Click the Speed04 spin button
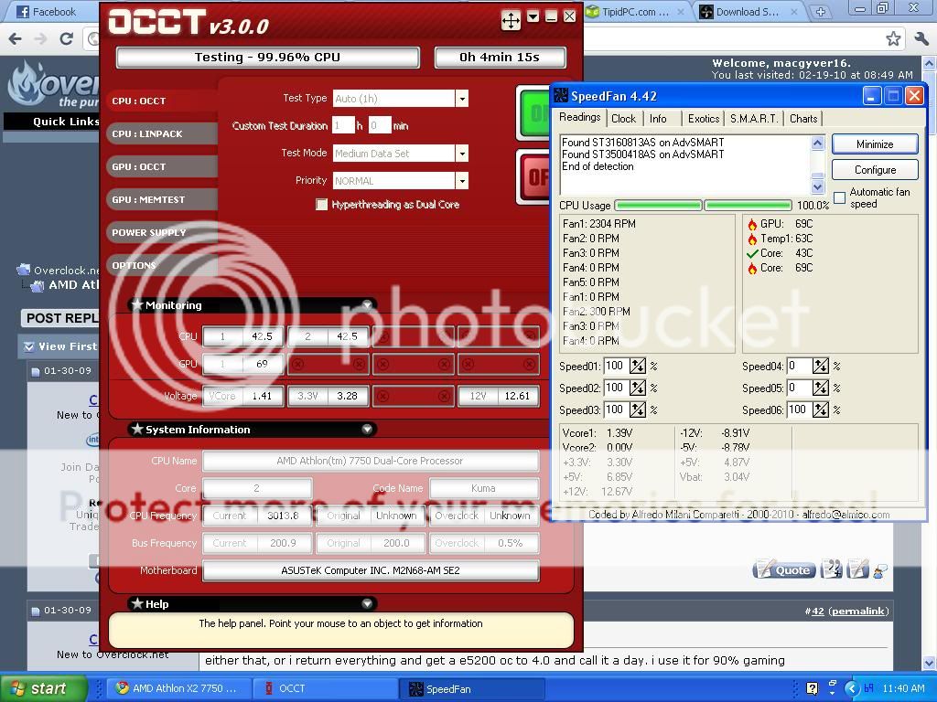The width and height of the screenshot is (937, 702). (x=820, y=366)
